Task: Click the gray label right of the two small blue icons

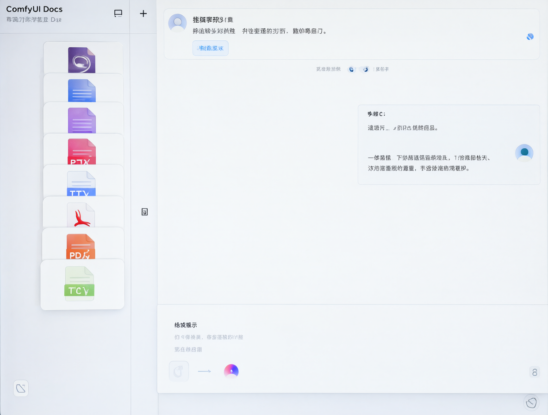Action: (382, 69)
